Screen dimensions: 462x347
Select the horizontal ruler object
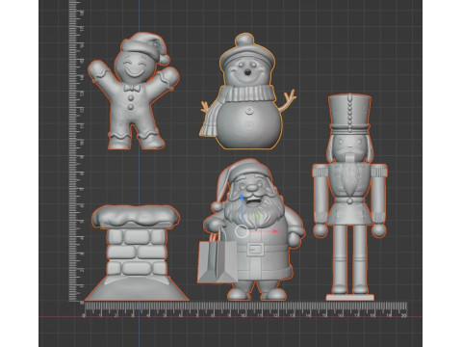click(245, 309)
